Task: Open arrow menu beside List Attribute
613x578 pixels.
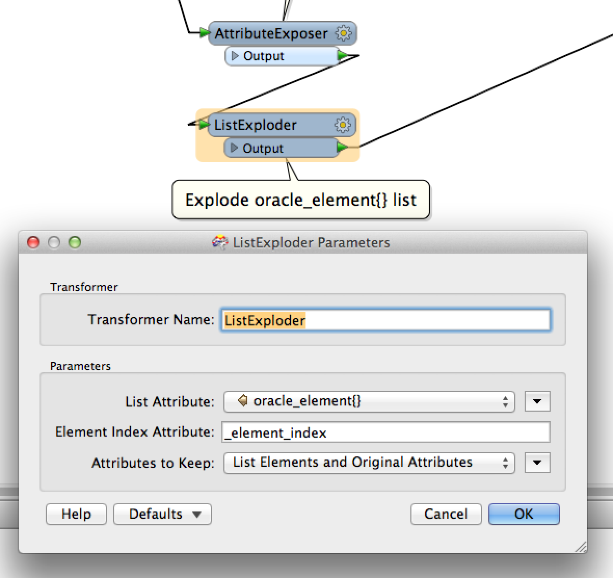Action: [x=538, y=401]
